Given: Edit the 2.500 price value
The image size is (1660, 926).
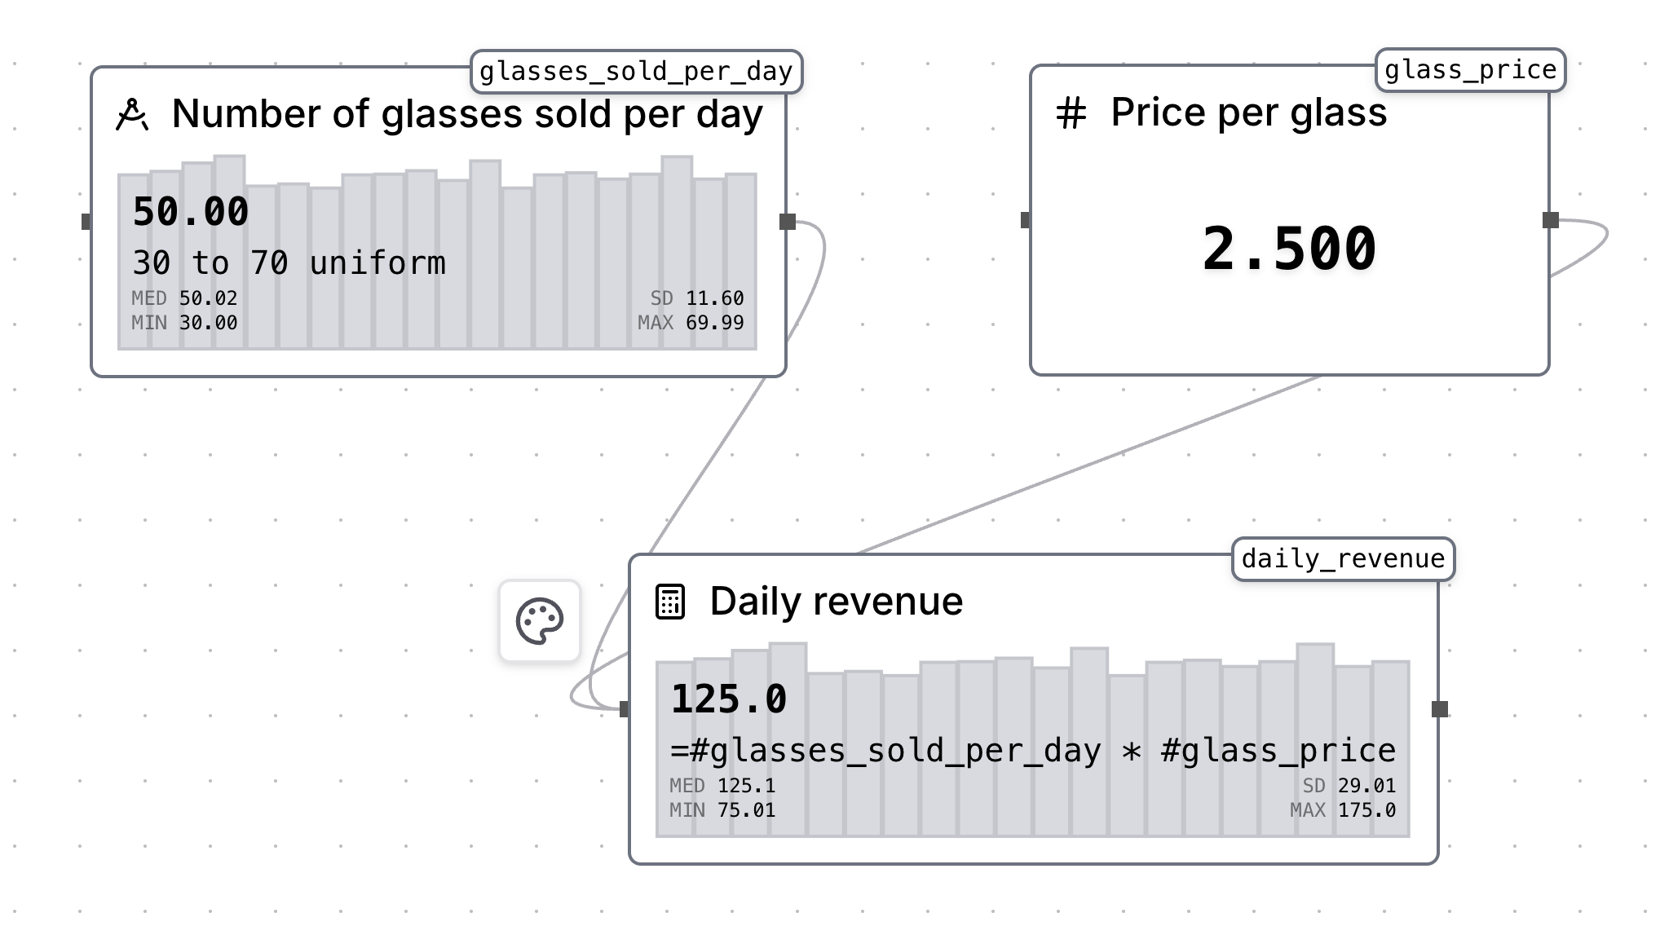Looking at the screenshot, I should click(x=1290, y=250).
